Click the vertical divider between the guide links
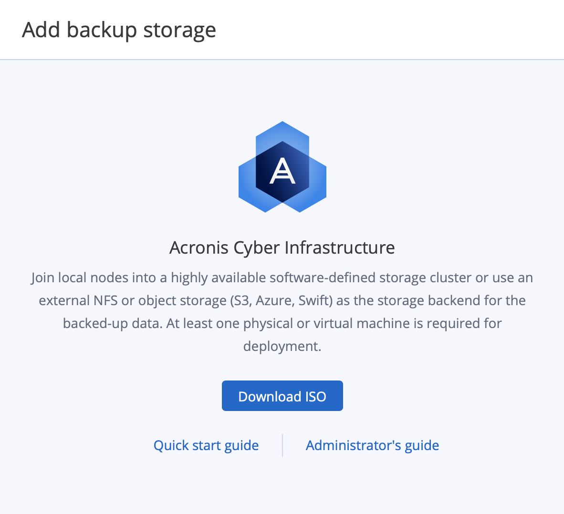The image size is (564, 514). (x=282, y=445)
